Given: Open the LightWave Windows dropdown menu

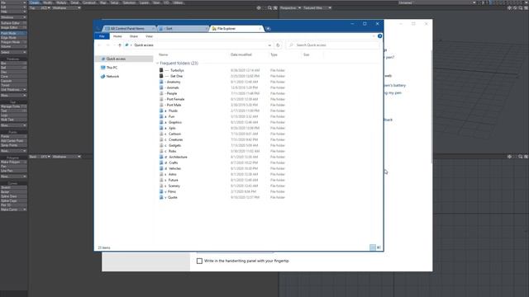Looking at the screenshot, I should pos(13,17).
